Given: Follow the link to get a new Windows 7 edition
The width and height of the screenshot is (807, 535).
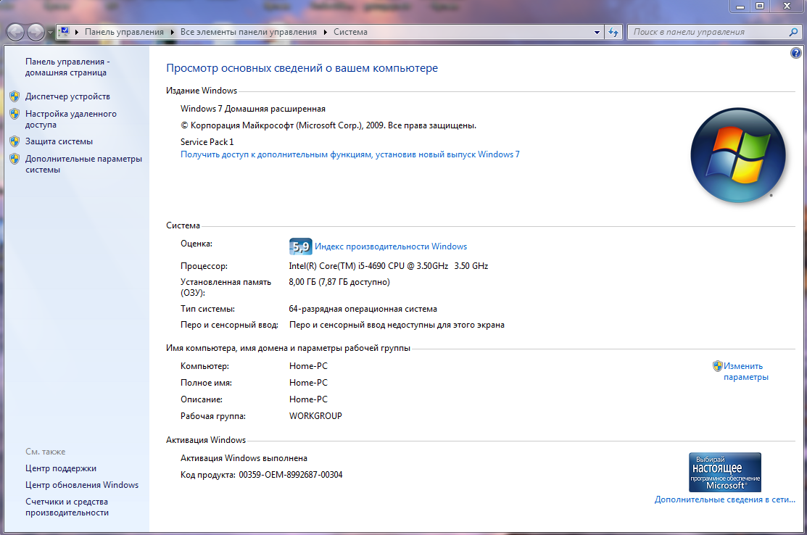Looking at the screenshot, I should [x=350, y=154].
